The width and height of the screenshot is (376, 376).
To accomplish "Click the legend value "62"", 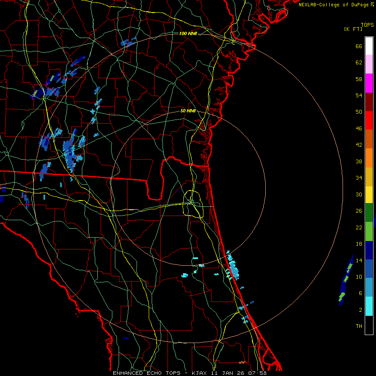I will tap(359, 63).
